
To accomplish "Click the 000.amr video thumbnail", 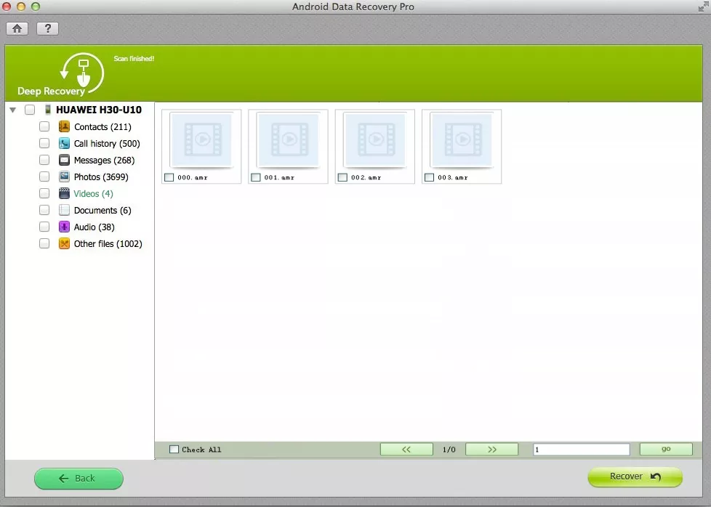I will 202,139.
